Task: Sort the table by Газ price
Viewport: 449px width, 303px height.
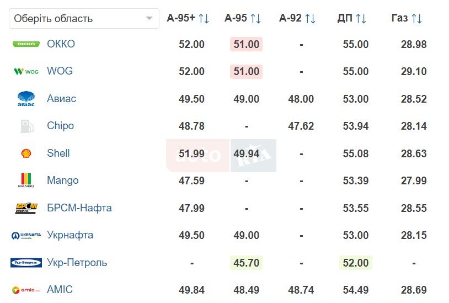Action: click(416, 19)
